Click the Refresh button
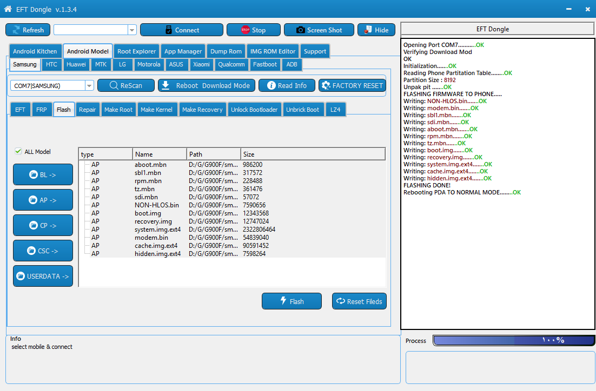The height and width of the screenshot is (391, 596). [28, 30]
